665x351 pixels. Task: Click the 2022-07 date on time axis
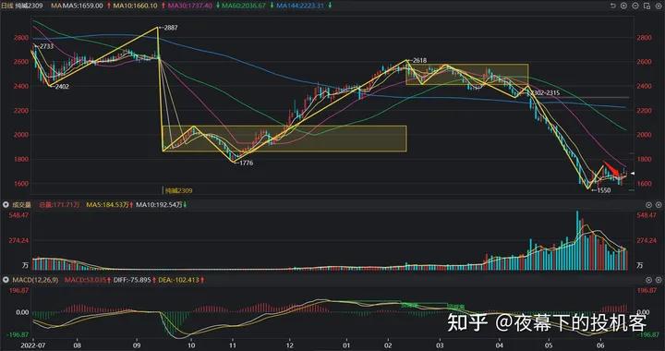pos(32,346)
